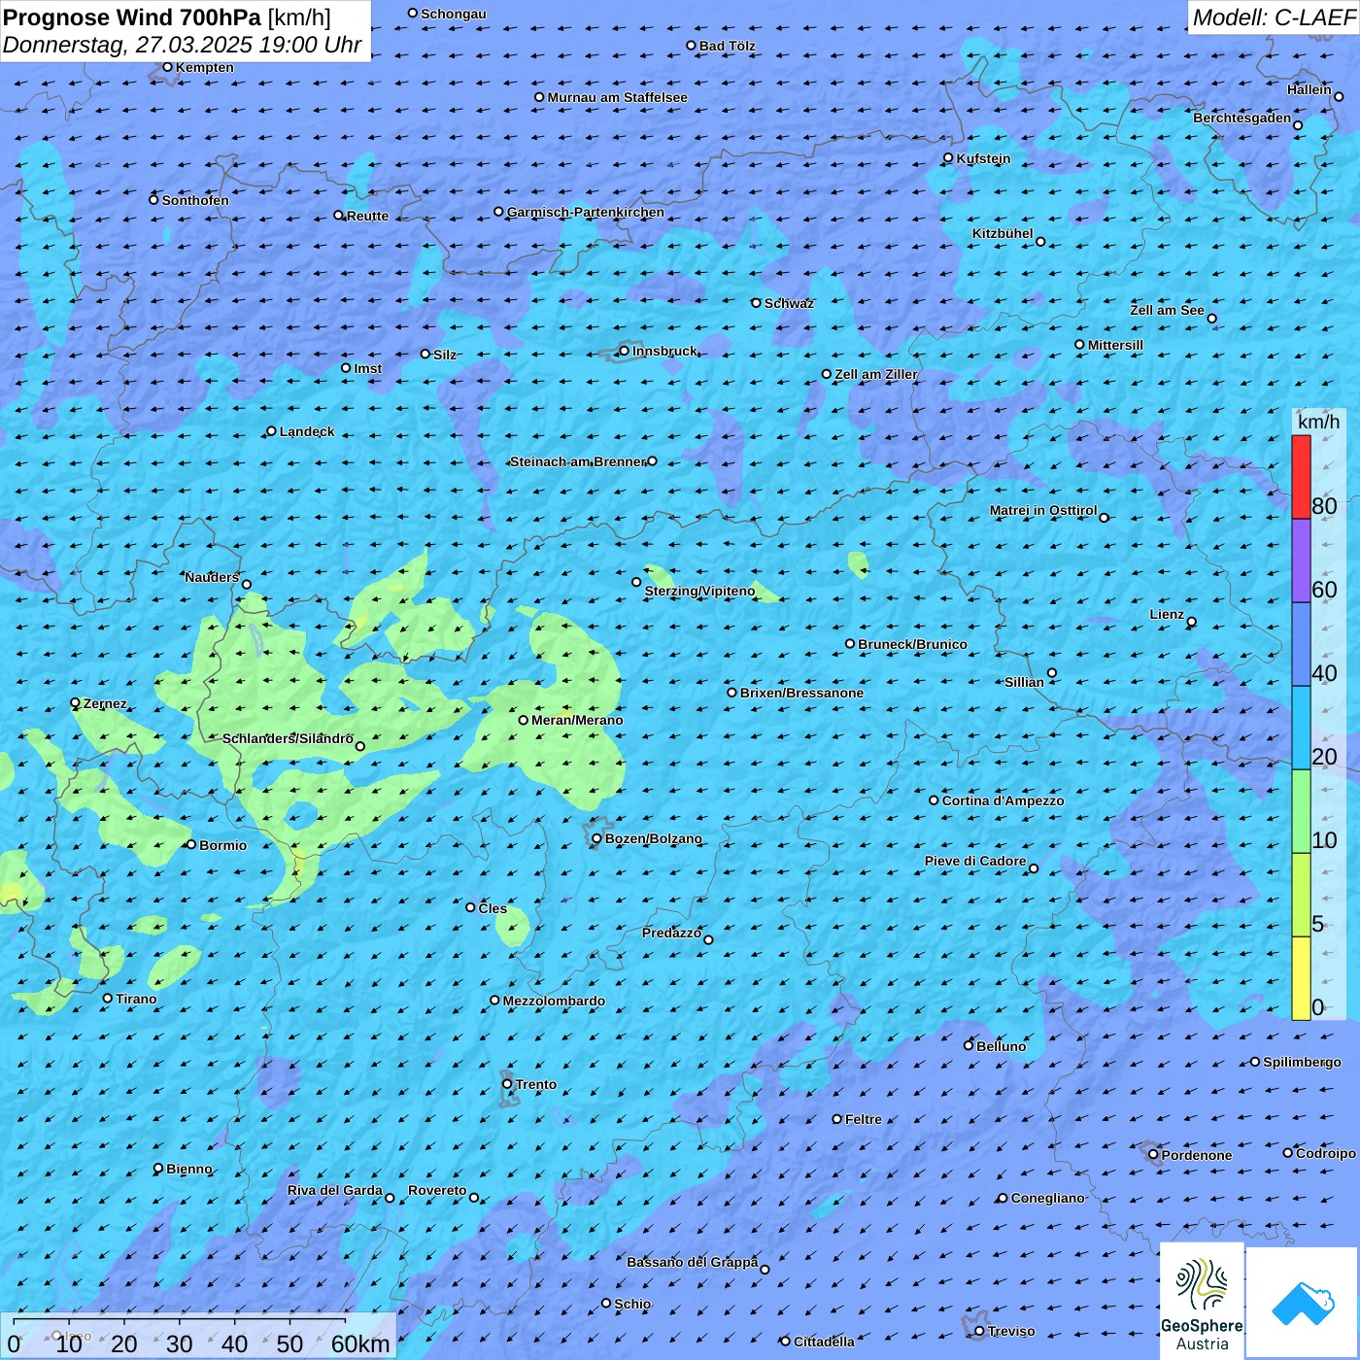This screenshot has height=1360, width=1360.
Task: Click the Kempten location marker
Action: coord(167,67)
